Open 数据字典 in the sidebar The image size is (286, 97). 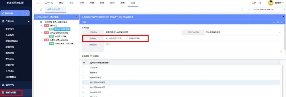(10, 65)
